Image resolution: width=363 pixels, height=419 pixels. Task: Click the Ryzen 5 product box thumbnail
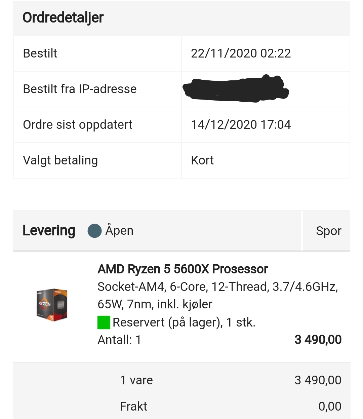(x=52, y=304)
